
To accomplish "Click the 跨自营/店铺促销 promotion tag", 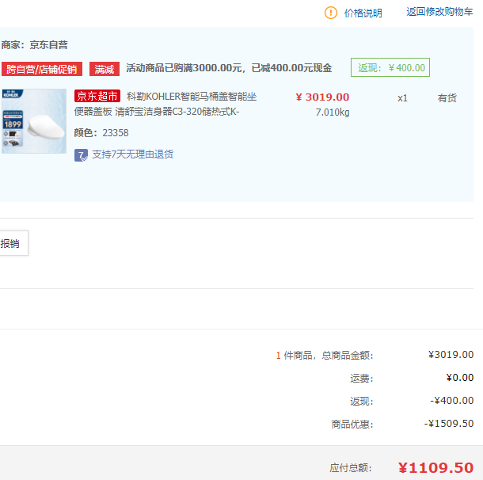I will pos(42,69).
